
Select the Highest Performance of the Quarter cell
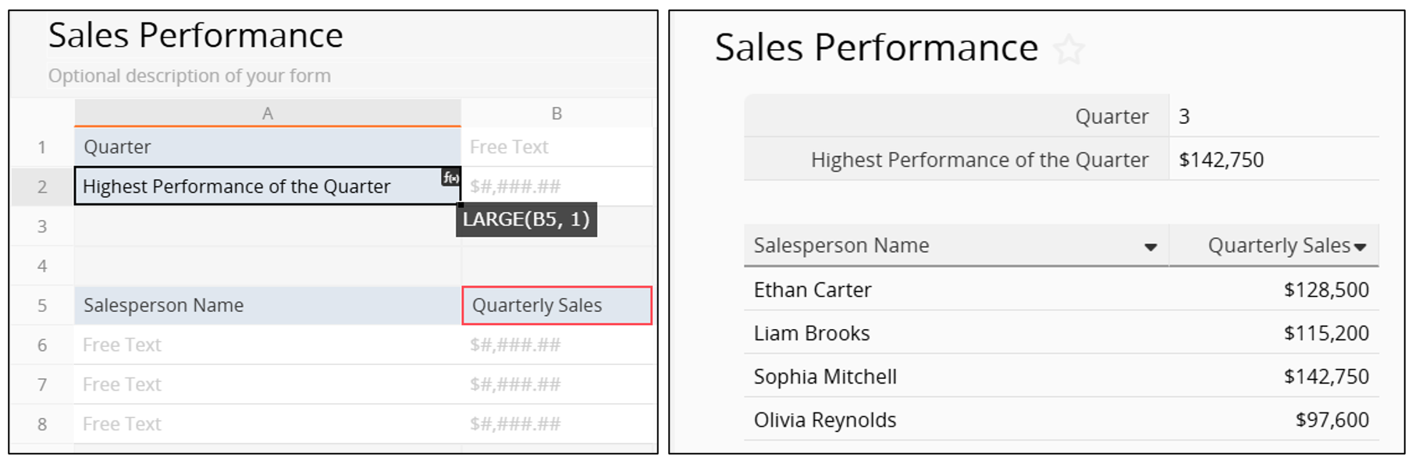(x=258, y=187)
